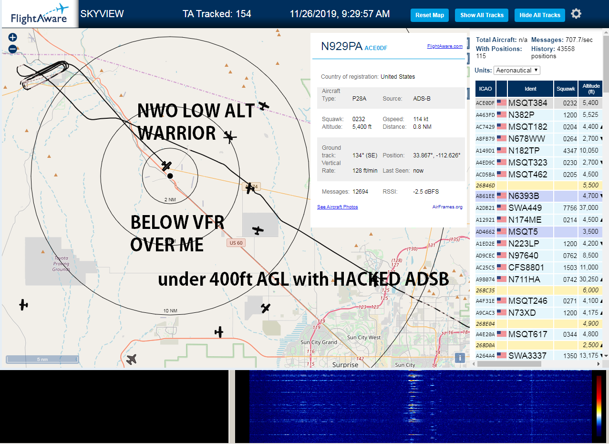Select the aircraft icon right of BELOW VFR text
Image resolution: width=609 pixels, height=444 pixels.
point(258,230)
